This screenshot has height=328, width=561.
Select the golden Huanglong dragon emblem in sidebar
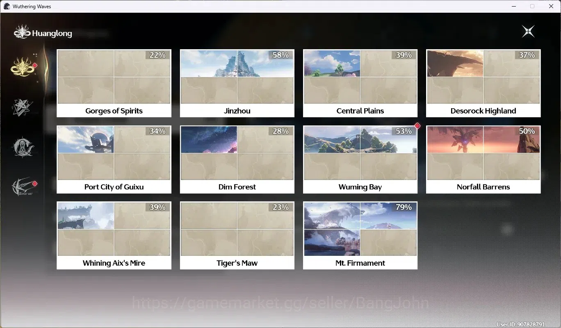pos(23,66)
